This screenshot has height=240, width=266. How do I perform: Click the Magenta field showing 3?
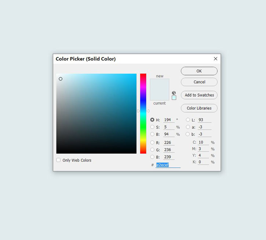(x=203, y=149)
